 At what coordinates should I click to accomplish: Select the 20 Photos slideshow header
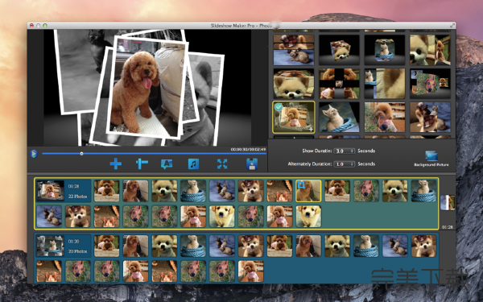click(x=63, y=246)
